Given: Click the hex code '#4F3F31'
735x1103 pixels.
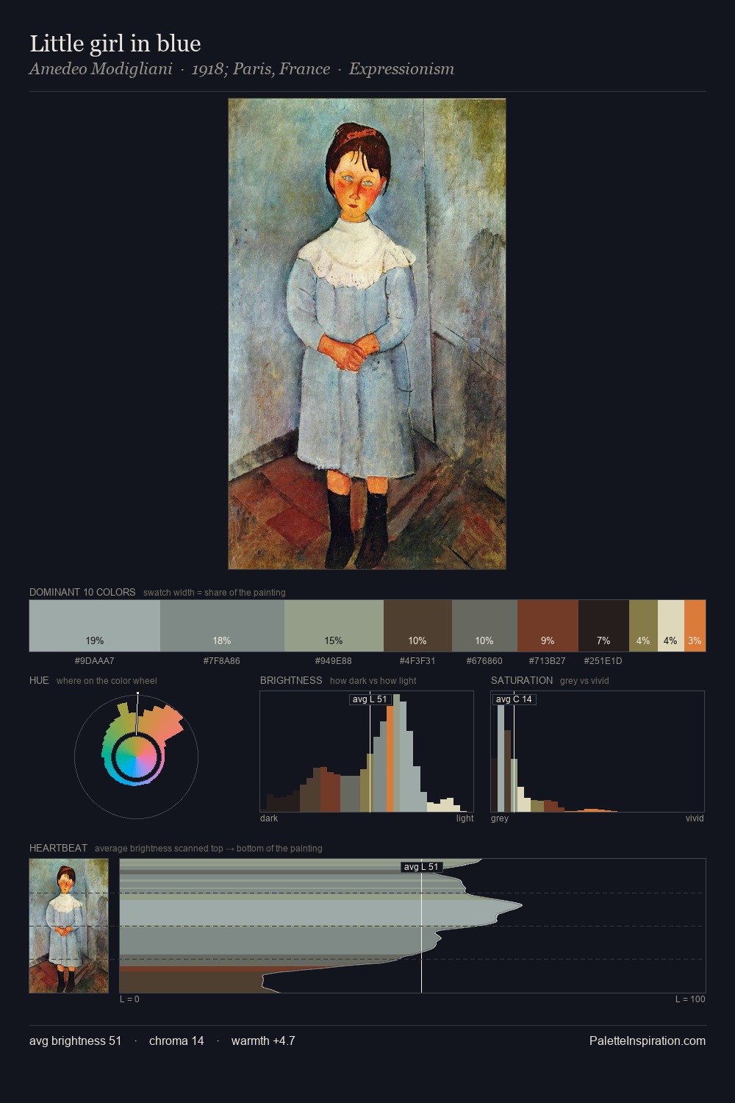Looking at the screenshot, I should pyautogui.click(x=417, y=660).
